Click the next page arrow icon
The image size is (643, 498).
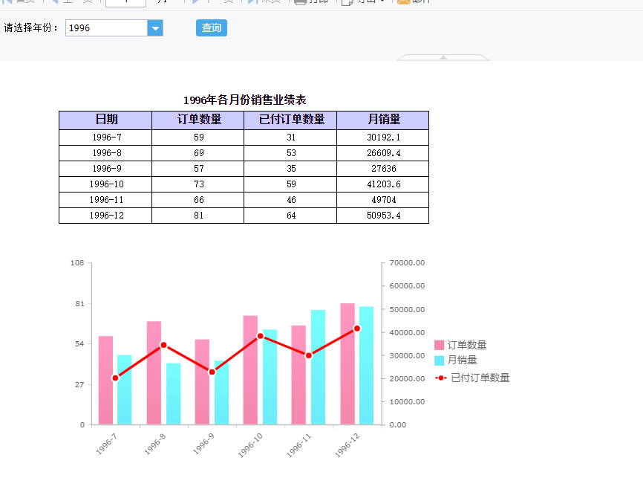point(195,1)
